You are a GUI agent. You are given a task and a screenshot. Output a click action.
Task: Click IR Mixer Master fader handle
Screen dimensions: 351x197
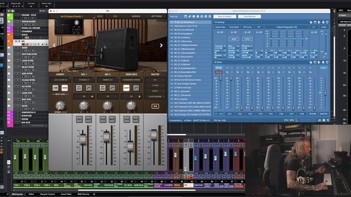pos(325,94)
